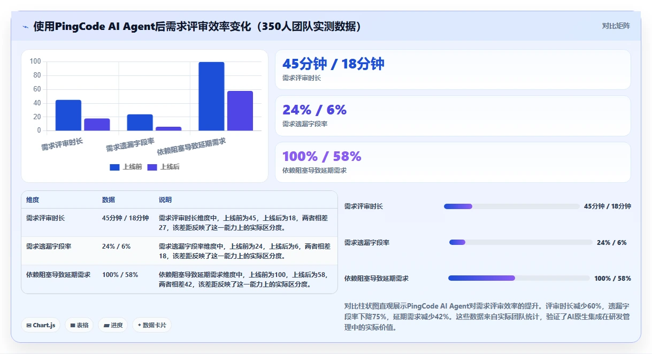Click table data cell 100% / 58%
Viewport: 652px width, 354px height.
(x=120, y=275)
